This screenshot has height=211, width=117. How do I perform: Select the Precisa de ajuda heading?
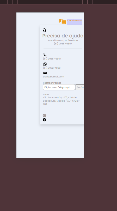click(63, 36)
